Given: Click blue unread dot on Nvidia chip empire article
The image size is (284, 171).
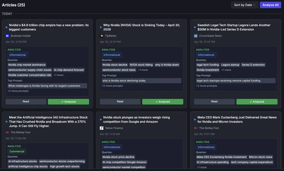Looking at the screenshot, I should pos(7,27).
